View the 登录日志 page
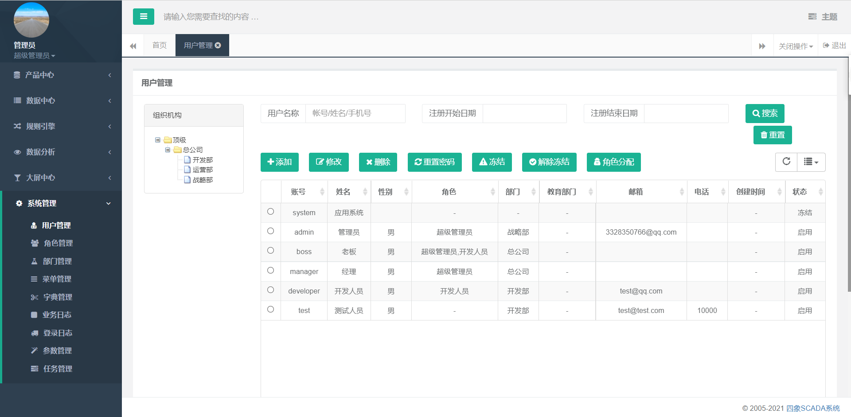Screen dimensions: 851x417 pyautogui.click(x=57, y=332)
